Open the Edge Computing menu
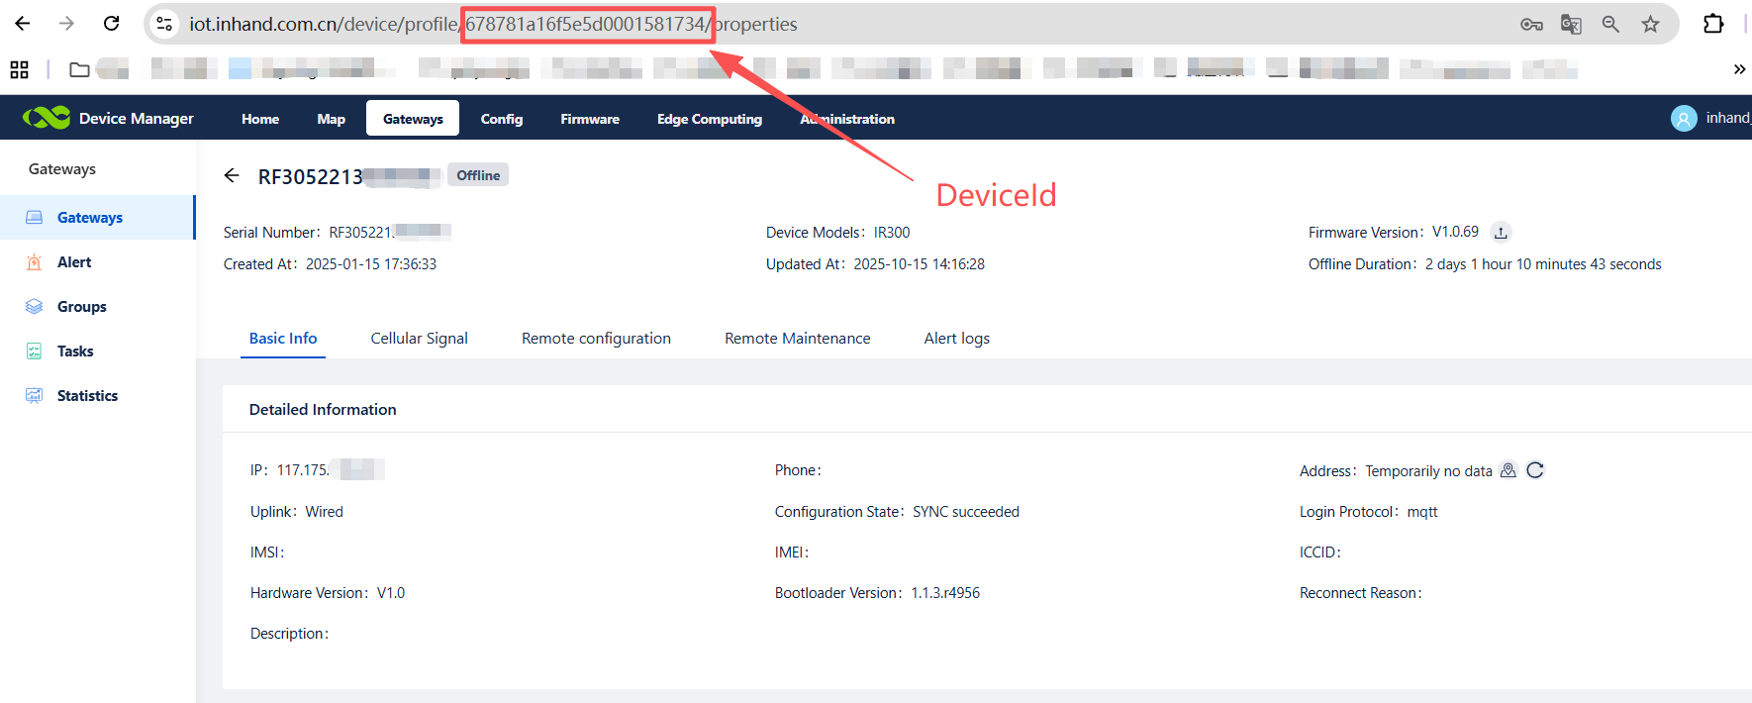Screen dimensions: 1752x703 tap(709, 119)
